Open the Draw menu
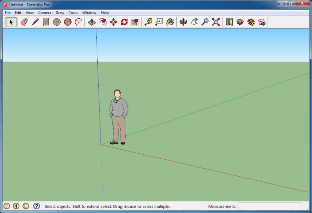The height and width of the screenshot is (213, 312). (60, 13)
